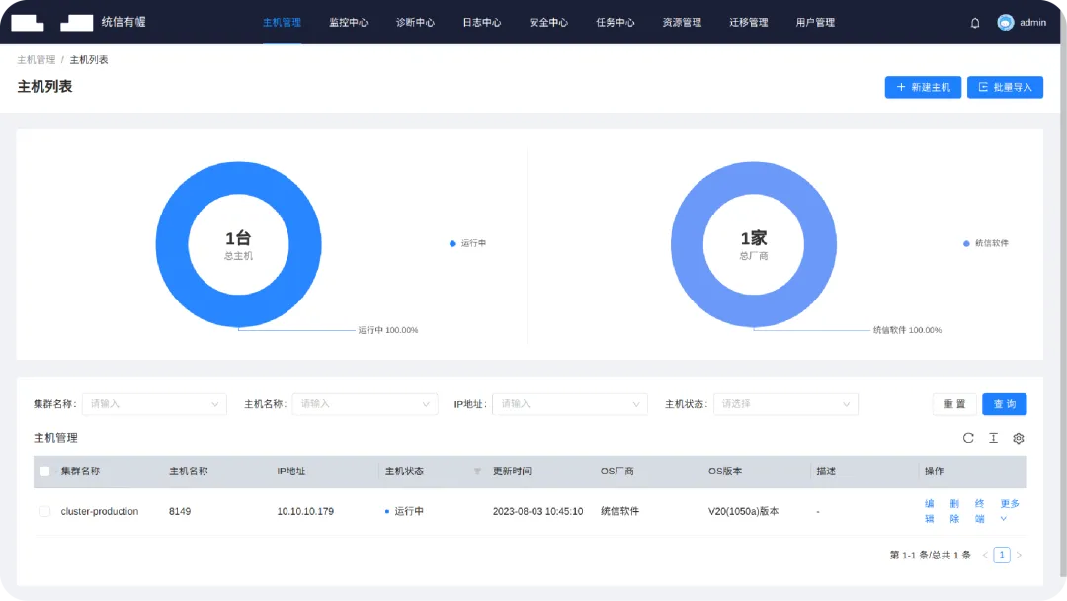
Task: Open table column settings gear
Action: click(x=1018, y=438)
